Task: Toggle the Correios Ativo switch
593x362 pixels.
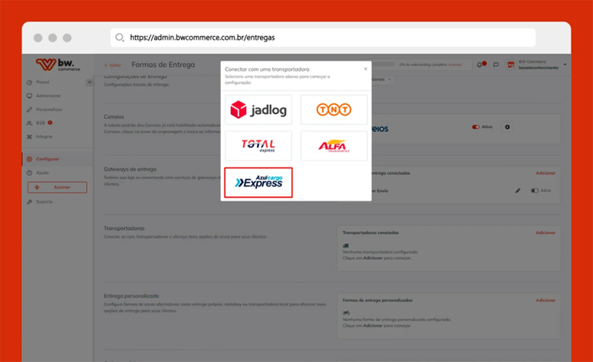Action: tap(475, 127)
